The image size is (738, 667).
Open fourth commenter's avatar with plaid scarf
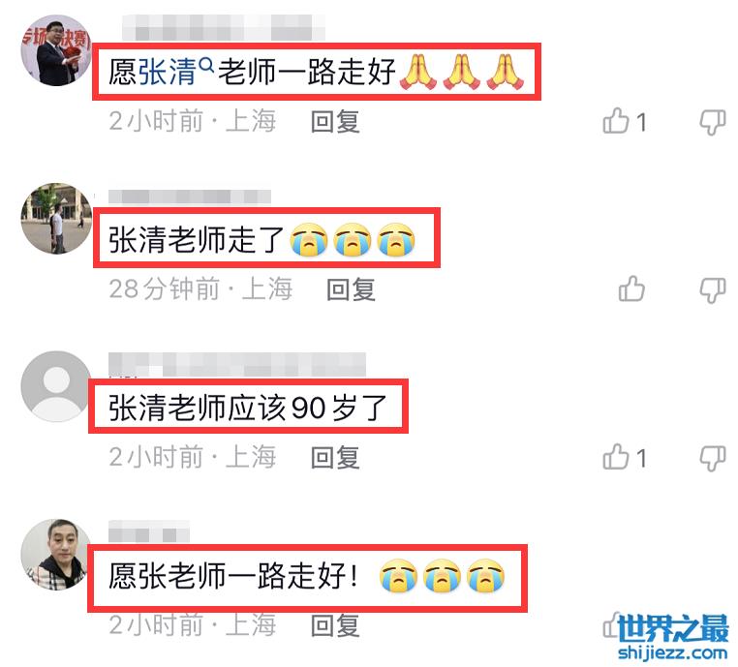click(x=56, y=554)
